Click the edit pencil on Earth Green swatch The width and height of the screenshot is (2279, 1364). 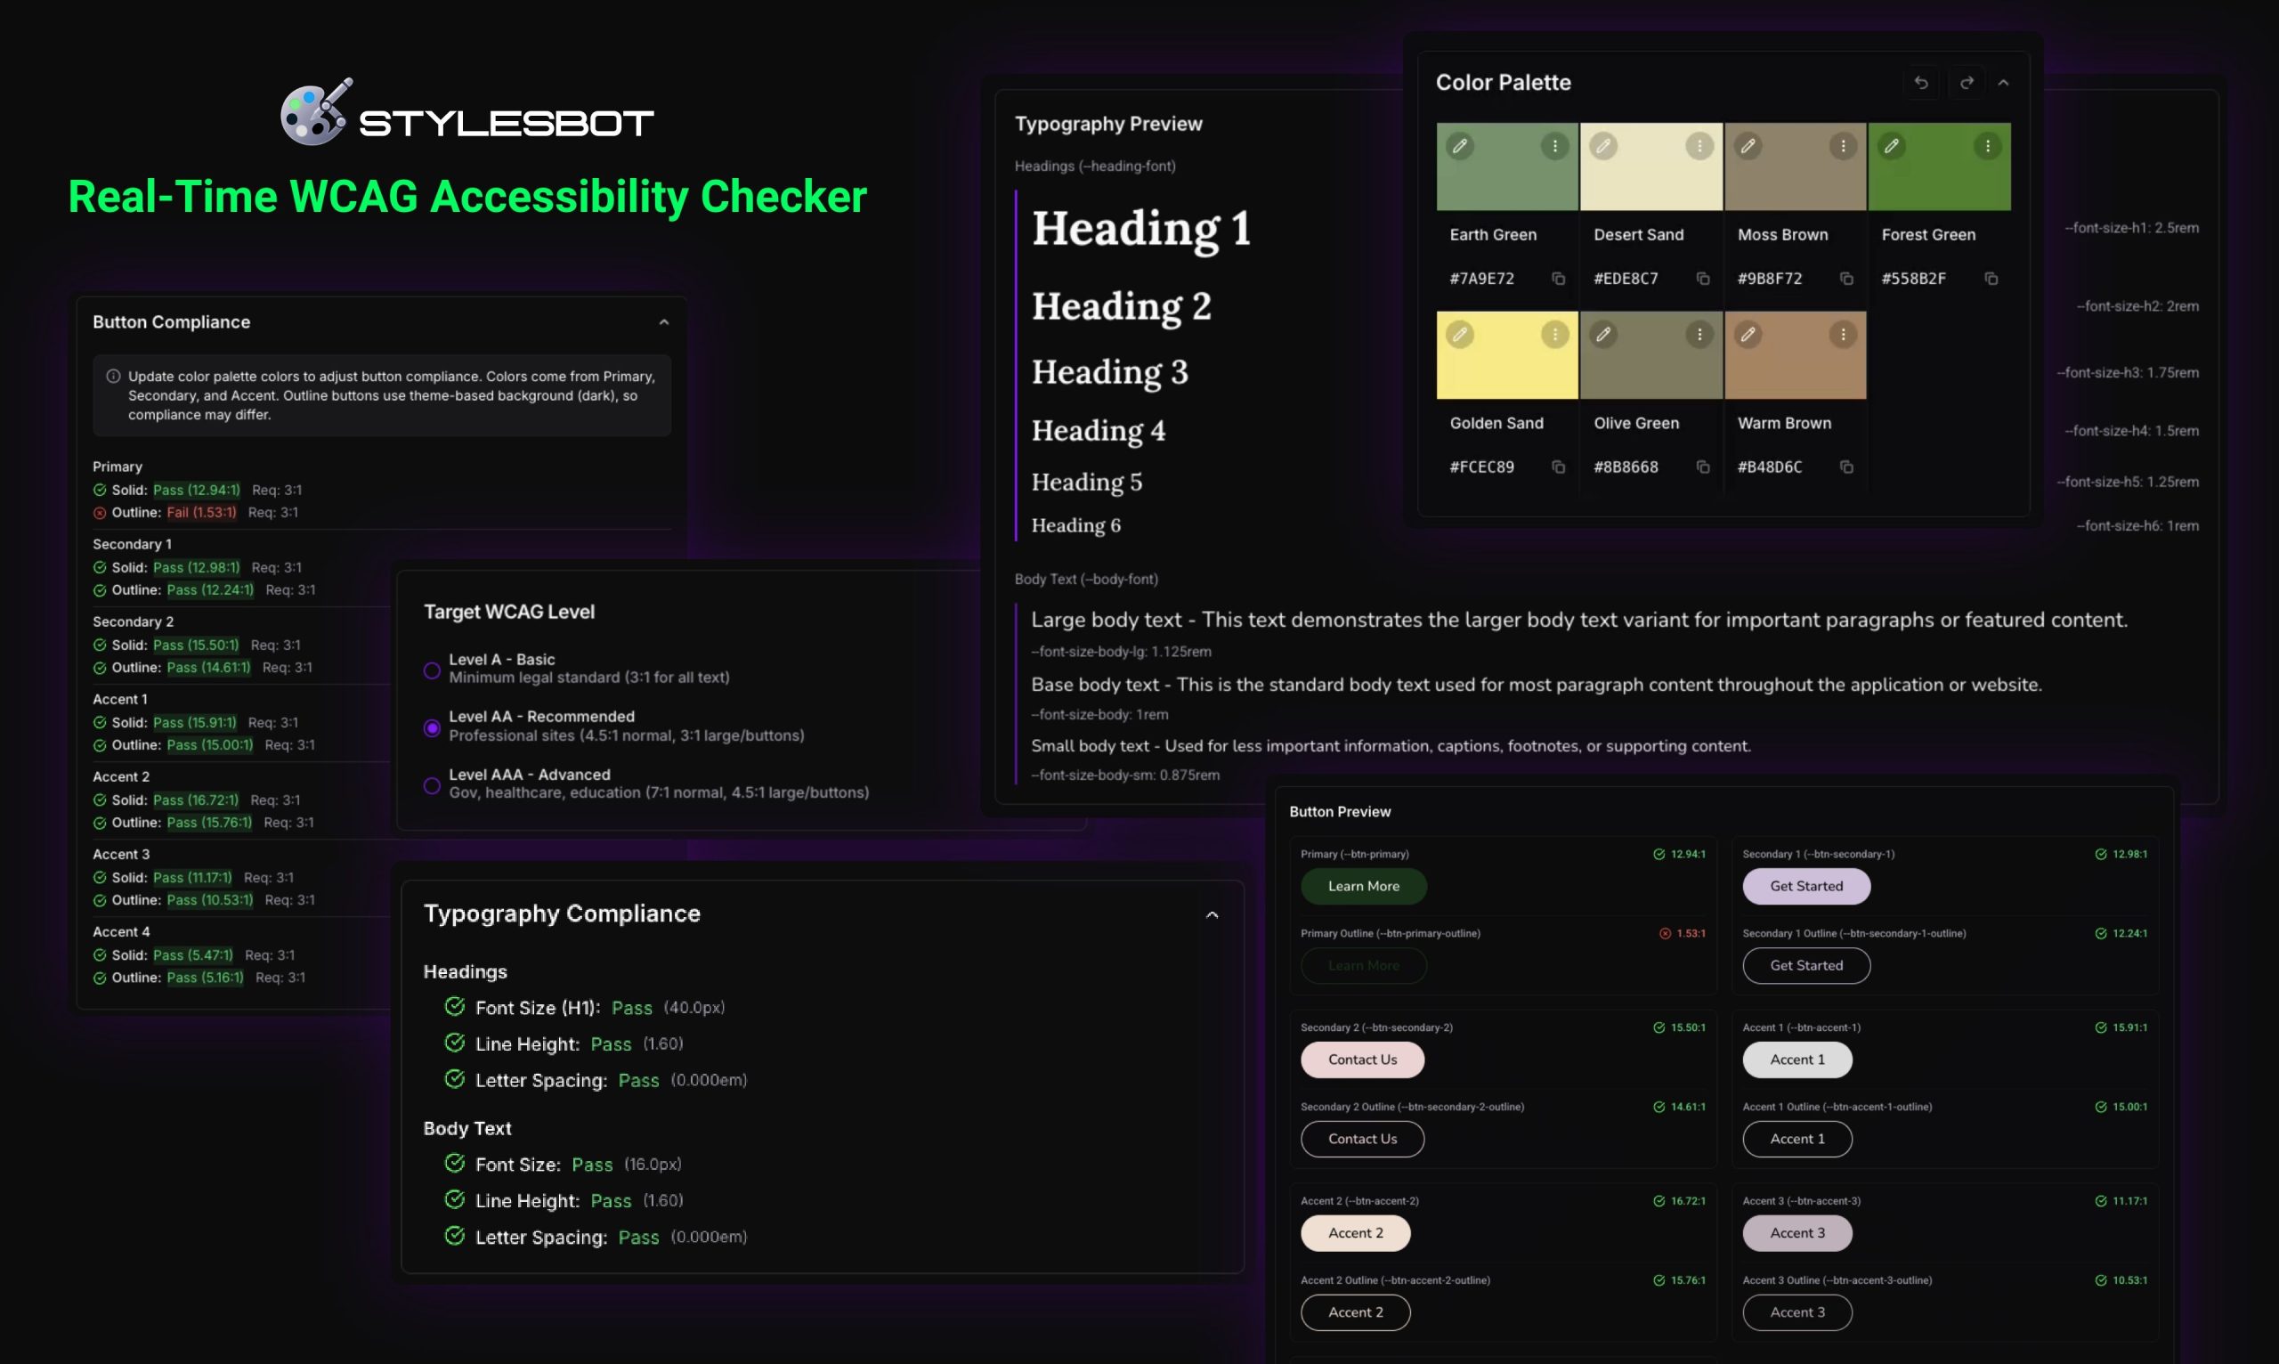click(x=1459, y=146)
